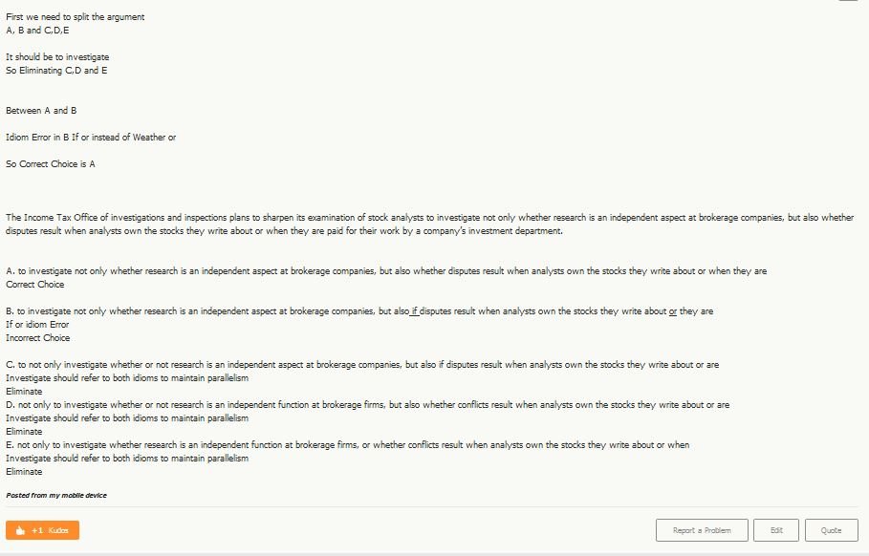The image size is (869, 556).
Task: Click 'It should be to investigate' text
Action: [x=57, y=57]
